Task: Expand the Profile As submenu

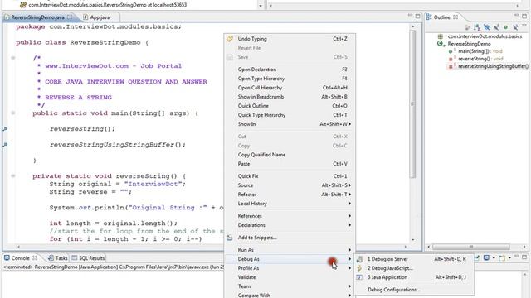Action: 290,268
